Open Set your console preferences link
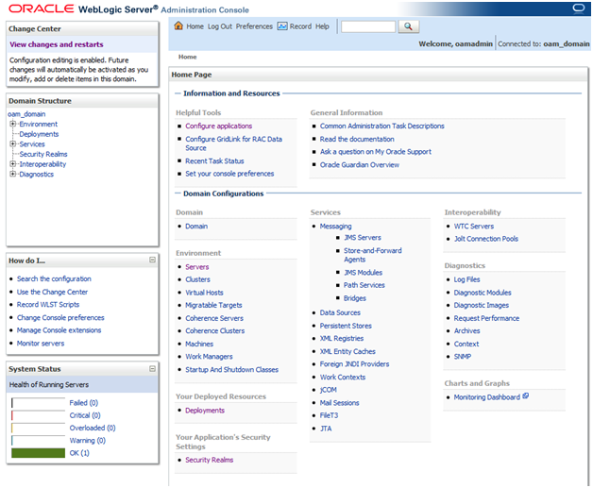The width and height of the screenshot is (593, 488). click(x=229, y=174)
